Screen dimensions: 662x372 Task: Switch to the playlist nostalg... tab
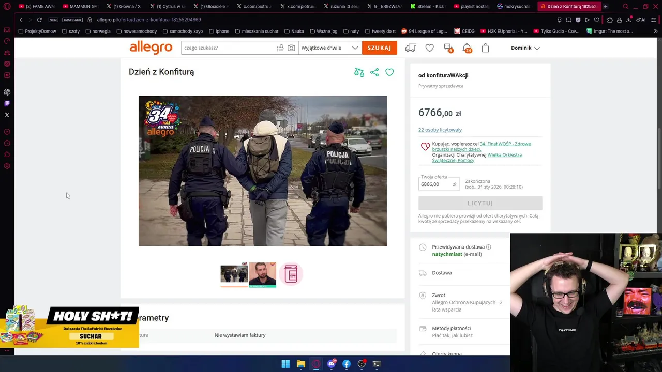(x=471, y=6)
